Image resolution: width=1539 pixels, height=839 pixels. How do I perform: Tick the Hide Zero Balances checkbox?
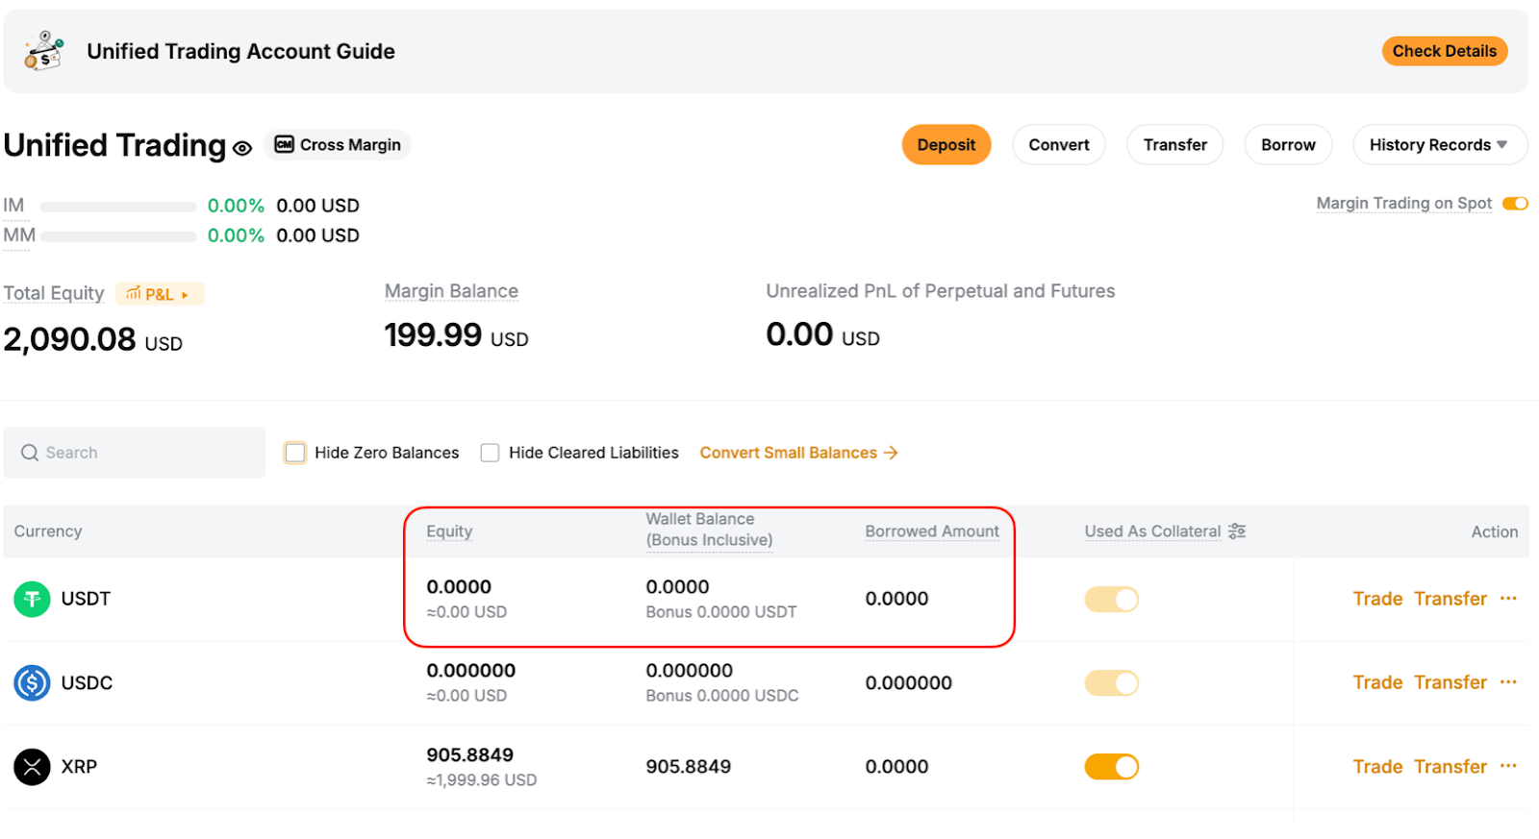point(295,453)
